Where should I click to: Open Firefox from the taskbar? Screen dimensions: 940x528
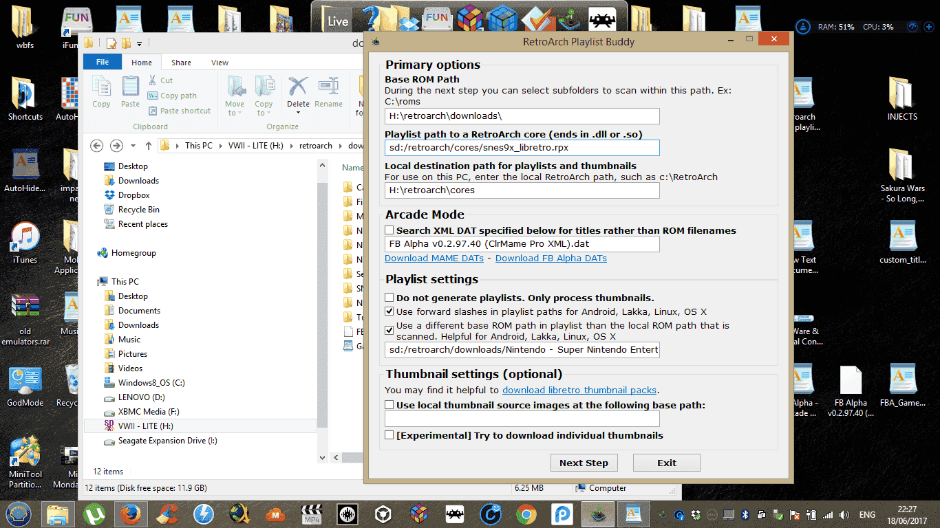coord(129,514)
